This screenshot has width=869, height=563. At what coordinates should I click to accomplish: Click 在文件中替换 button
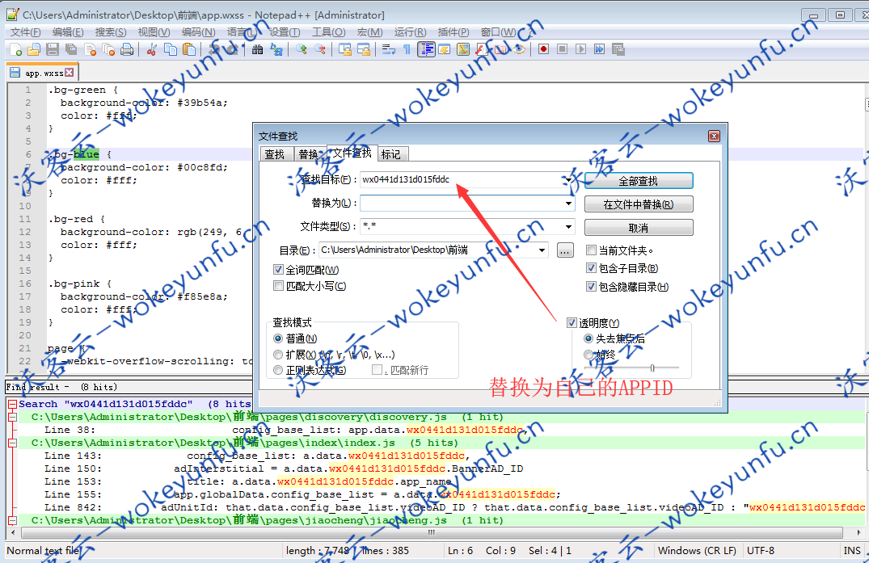coord(639,204)
